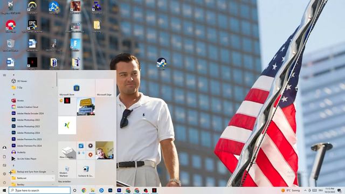Select the Steam shortcut on the desktop
The image size is (345, 194).
coord(162,64)
